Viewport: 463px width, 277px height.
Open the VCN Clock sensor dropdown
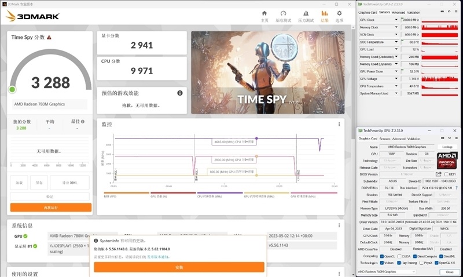396,35
